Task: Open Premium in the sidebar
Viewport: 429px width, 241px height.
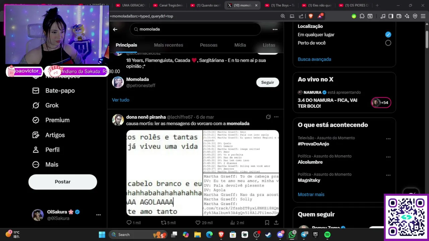Action: click(51, 120)
